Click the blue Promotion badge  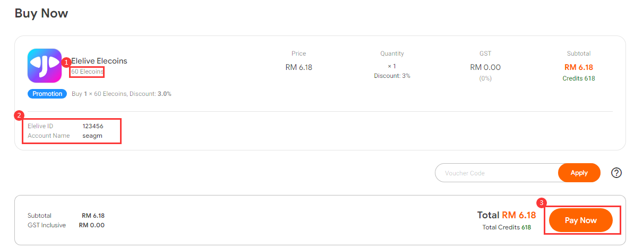48,94
